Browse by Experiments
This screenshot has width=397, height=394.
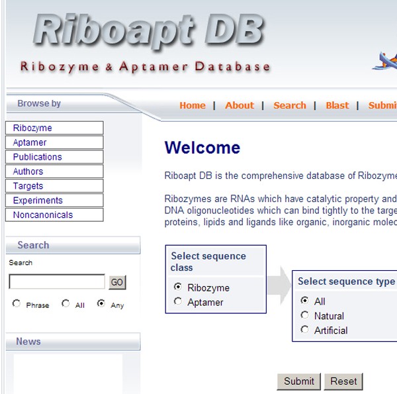54,200
